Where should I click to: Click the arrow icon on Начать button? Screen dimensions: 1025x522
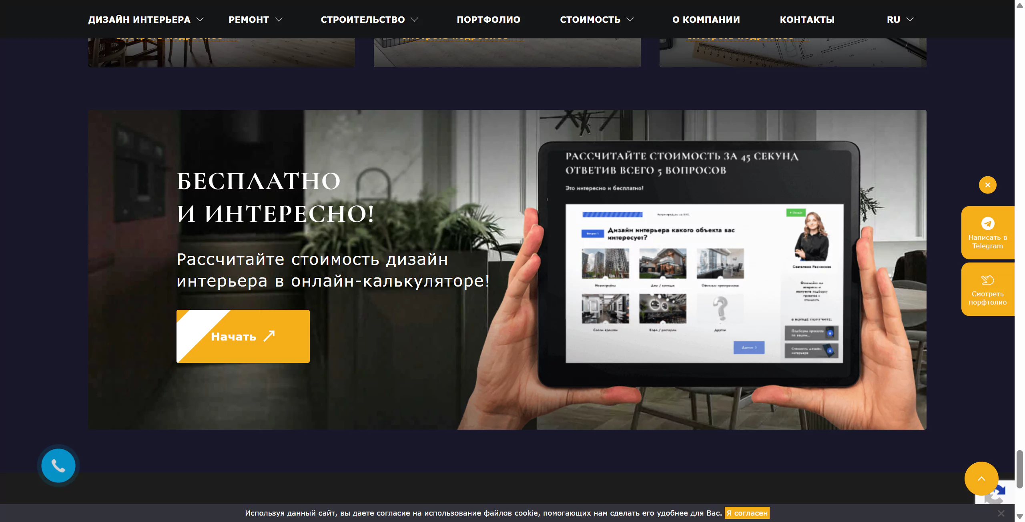[x=269, y=336]
